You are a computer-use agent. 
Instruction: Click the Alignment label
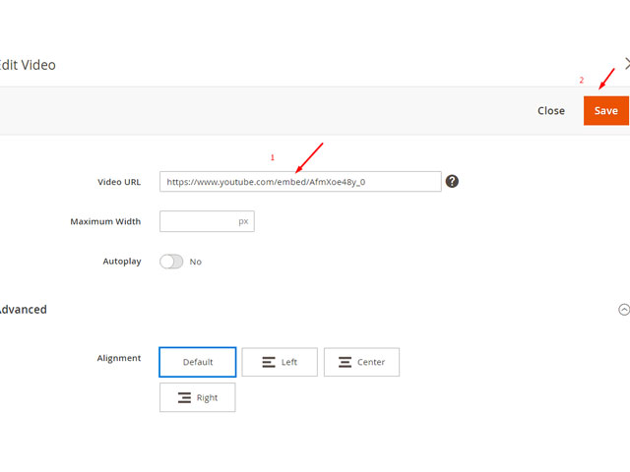[x=119, y=358]
